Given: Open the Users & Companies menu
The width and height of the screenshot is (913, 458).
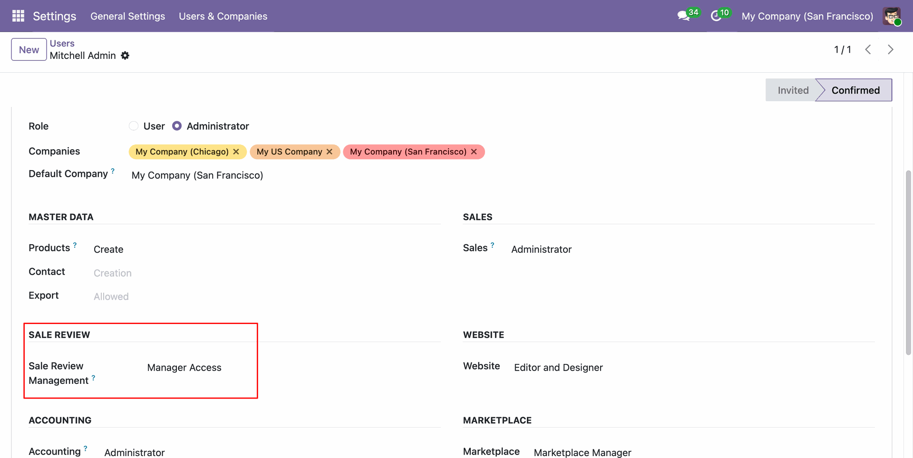Looking at the screenshot, I should pyautogui.click(x=223, y=16).
